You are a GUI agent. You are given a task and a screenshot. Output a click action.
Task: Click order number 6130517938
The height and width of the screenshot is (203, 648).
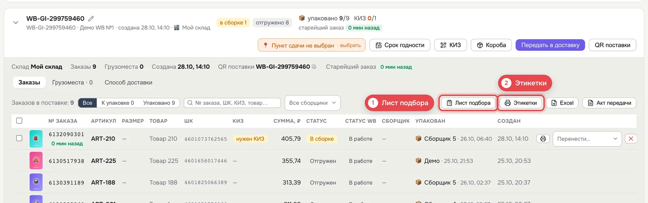coord(66,161)
